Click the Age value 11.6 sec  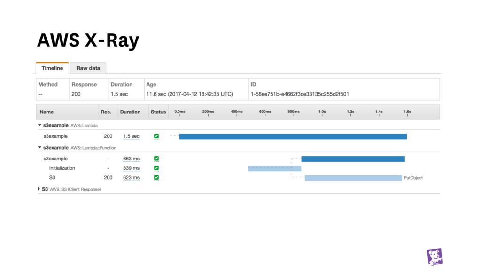[x=190, y=94]
